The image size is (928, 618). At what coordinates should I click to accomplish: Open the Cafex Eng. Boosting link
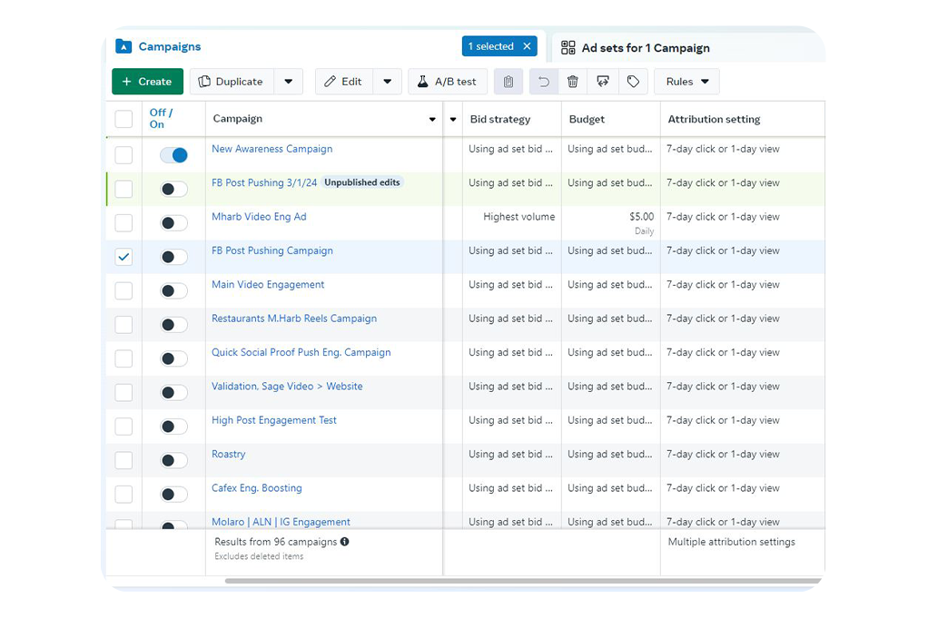pyautogui.click(x=257, y=488)
